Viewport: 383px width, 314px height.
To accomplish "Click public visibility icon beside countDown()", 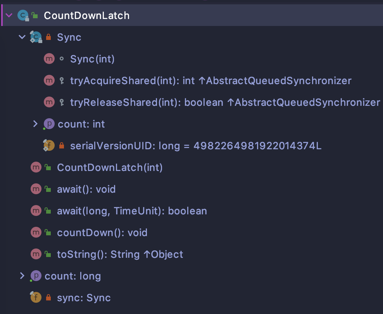I will [x=48, y=233].
